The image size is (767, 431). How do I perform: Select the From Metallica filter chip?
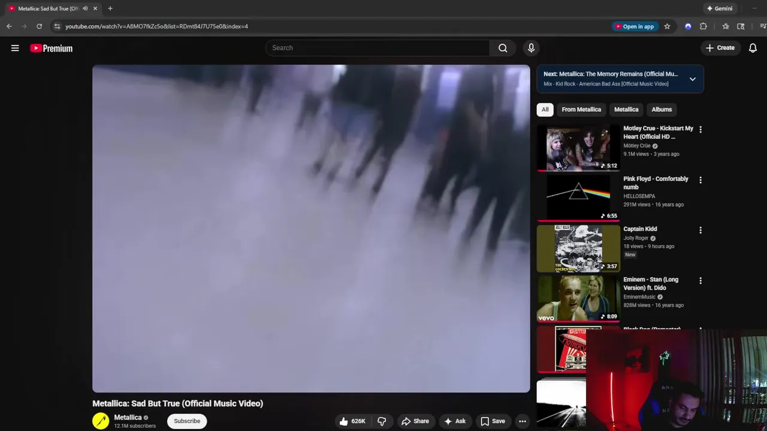(x=581, y=110)
